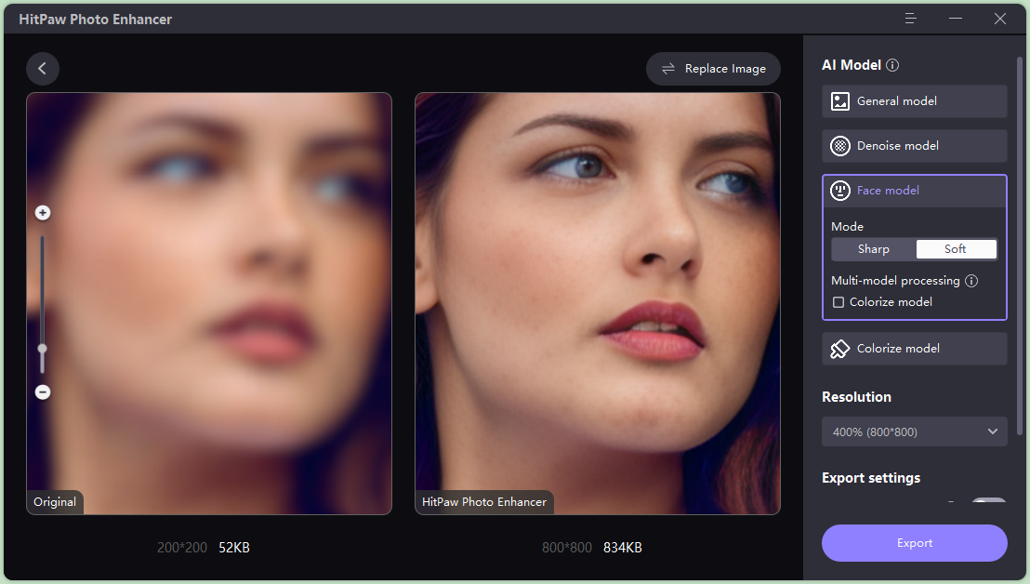Screen dimensions: 1030x584
Task: Click the 200*200 dimension text
Action: click(x=182, y=547)
